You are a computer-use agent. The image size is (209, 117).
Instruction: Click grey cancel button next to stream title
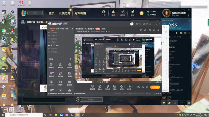(x=103, y=29)
